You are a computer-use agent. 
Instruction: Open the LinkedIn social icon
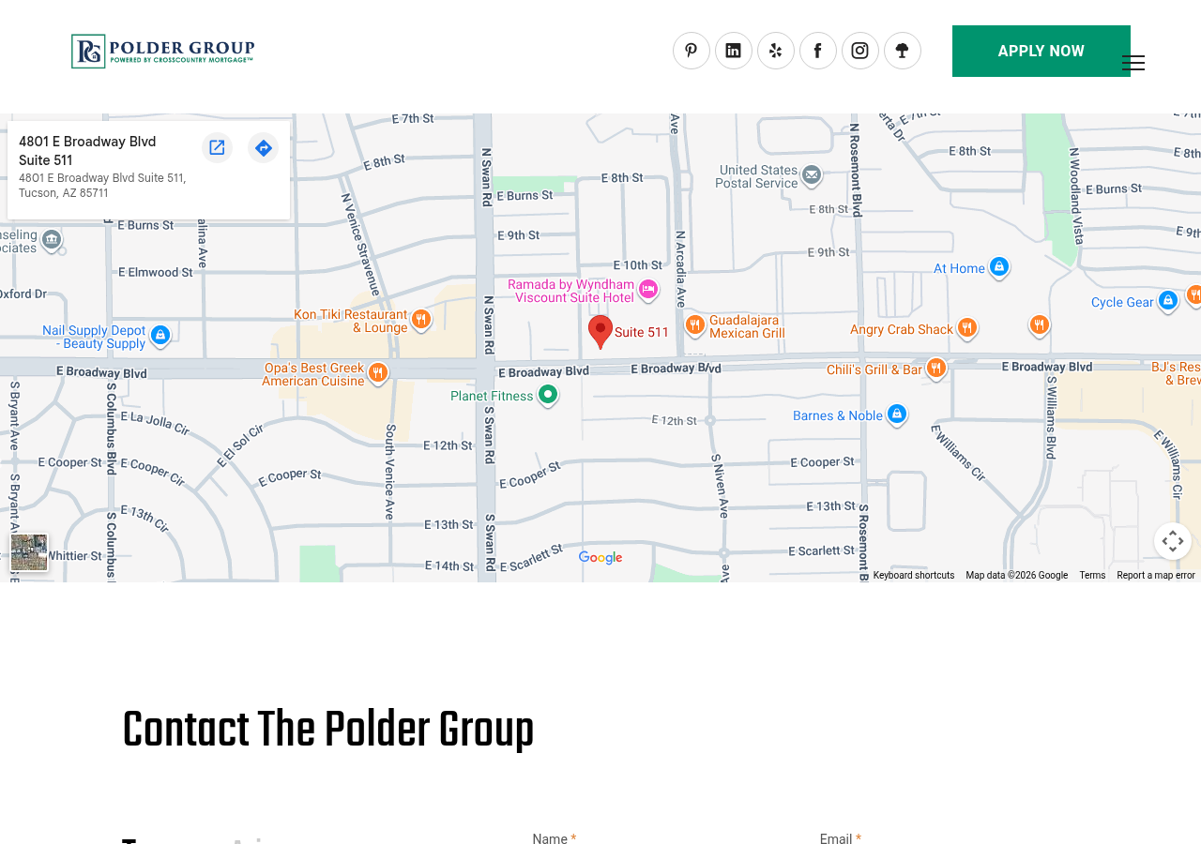click(734, 51)
